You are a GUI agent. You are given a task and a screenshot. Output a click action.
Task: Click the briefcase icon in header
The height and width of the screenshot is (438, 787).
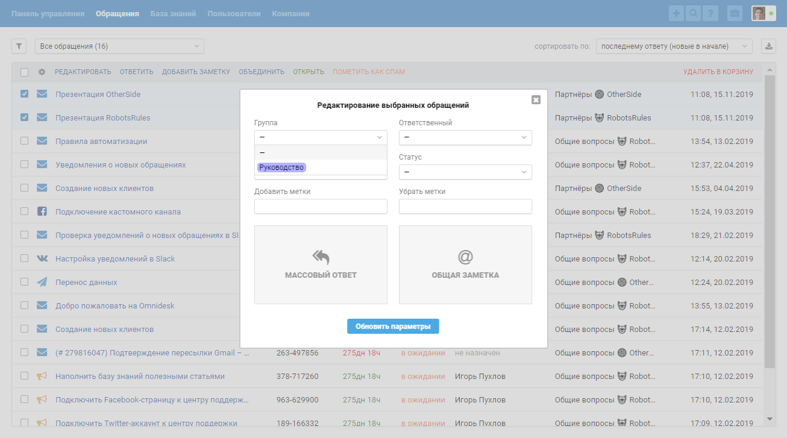pyautogui.click(x=734, y=13)
